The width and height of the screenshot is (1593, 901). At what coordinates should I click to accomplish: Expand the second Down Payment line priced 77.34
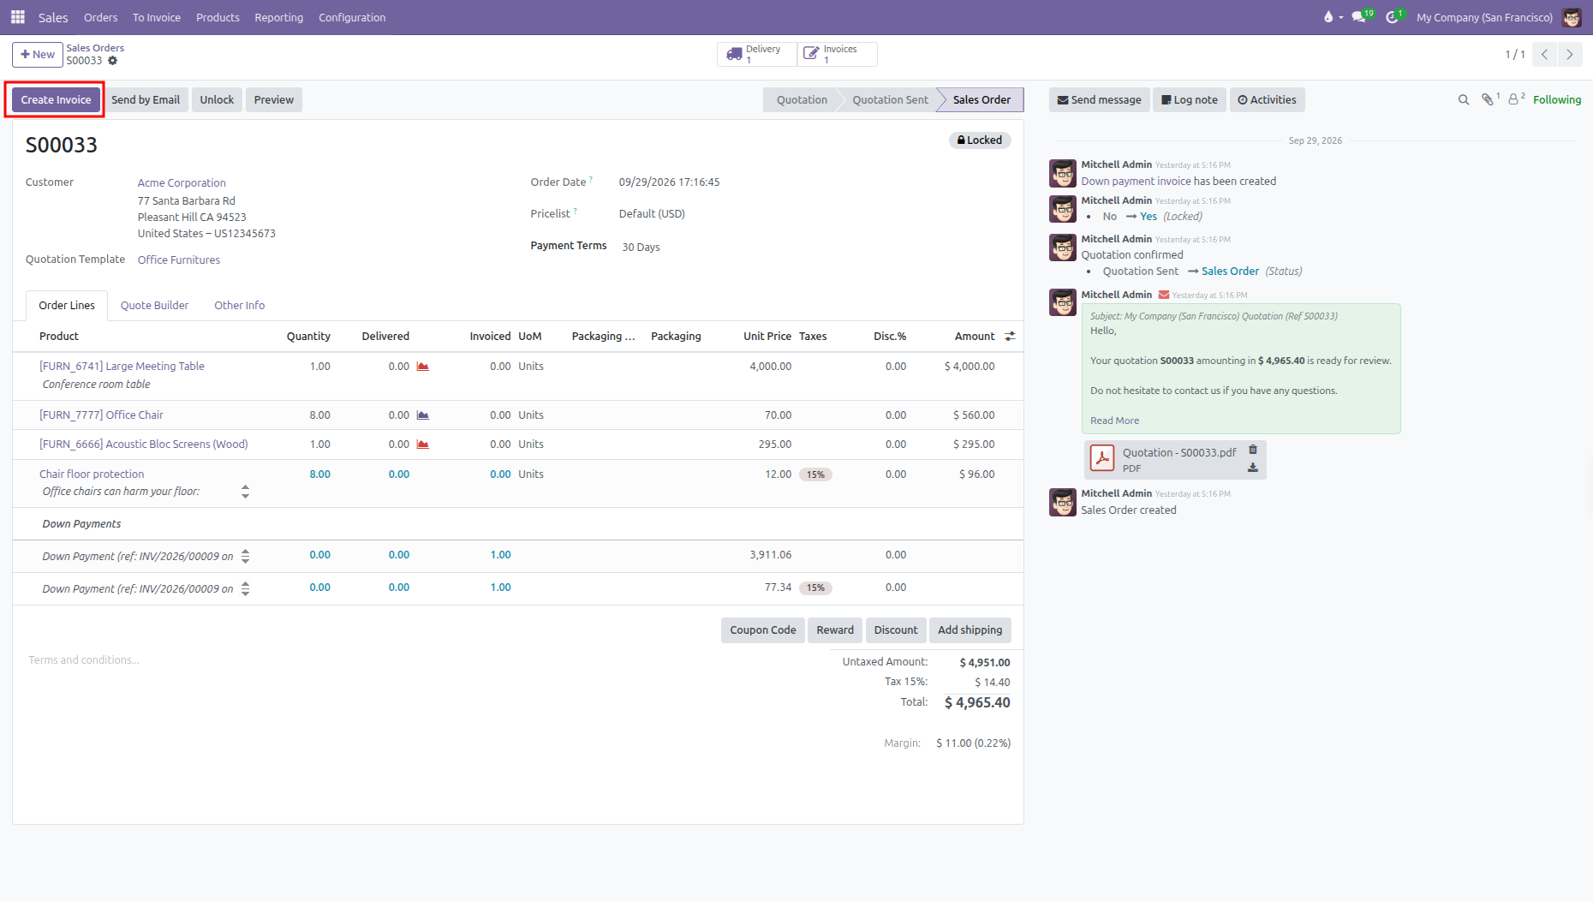coord(245,589)
